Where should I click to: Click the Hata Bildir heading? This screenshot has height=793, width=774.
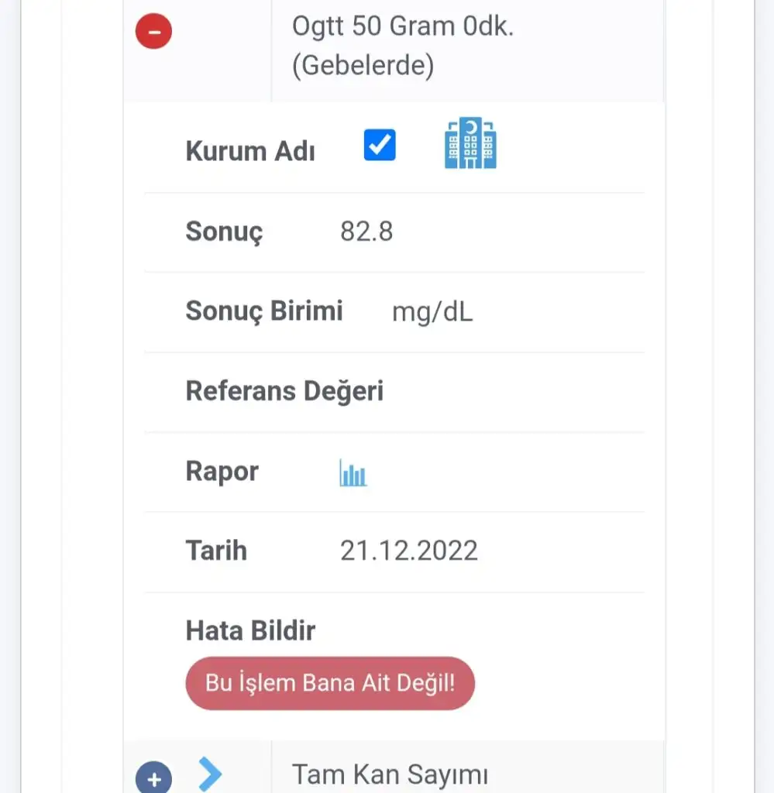click(x=250, y=630)
